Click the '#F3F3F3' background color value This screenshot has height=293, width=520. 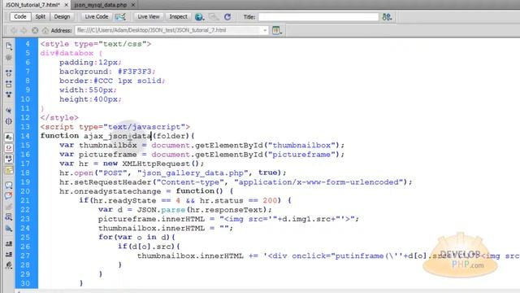pyautogui.click(x=135, y=72)
